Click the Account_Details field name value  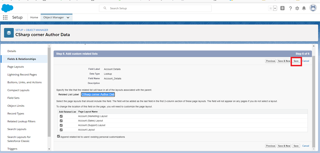pyautogui.click(x=112, y=79)
